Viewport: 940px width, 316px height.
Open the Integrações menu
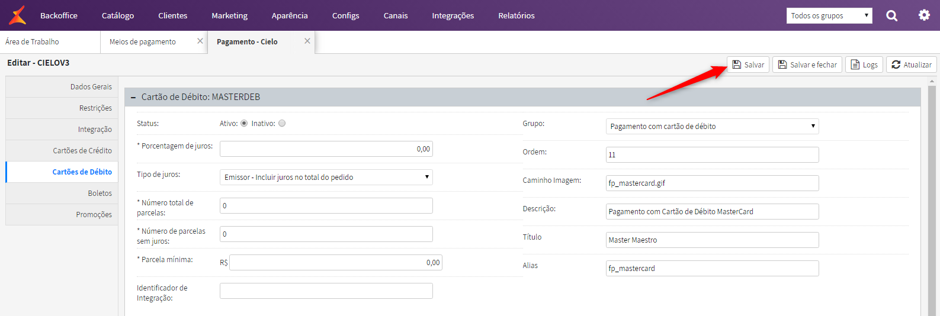click(x=453, y=15)
